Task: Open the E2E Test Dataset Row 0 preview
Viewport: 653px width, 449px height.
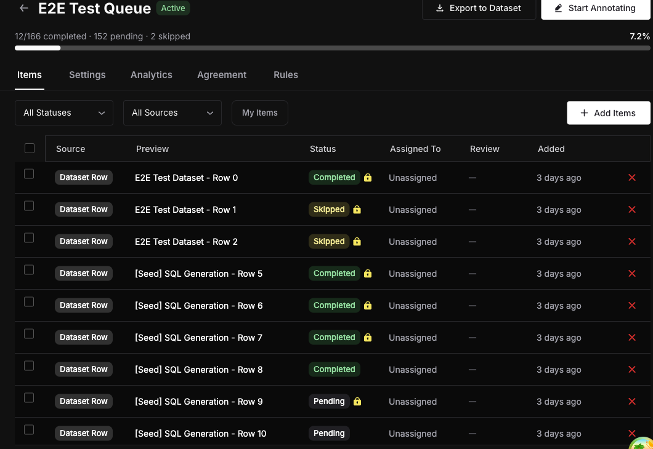Action: 186,177
